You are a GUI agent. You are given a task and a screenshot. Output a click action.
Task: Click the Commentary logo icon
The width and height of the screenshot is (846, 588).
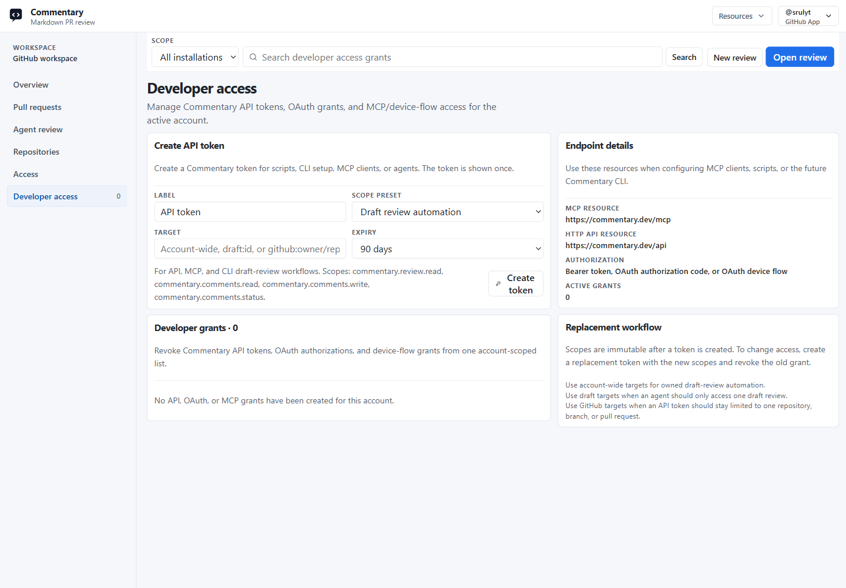16,15
